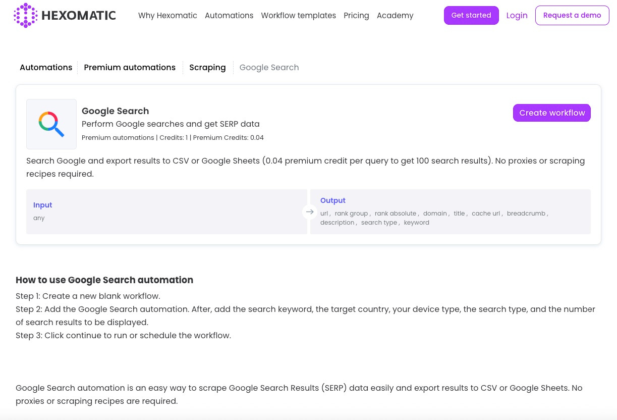
Task: Click the Output label
Action: (333, 200)
